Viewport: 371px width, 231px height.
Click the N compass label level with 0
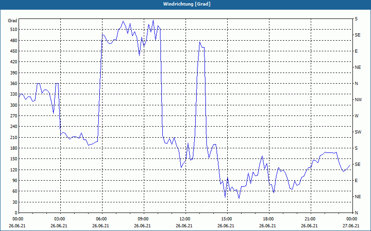(x=356, y=213)
